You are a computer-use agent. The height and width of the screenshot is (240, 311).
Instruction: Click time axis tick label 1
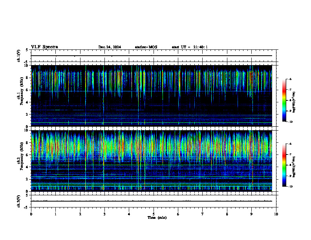[55, 214]
